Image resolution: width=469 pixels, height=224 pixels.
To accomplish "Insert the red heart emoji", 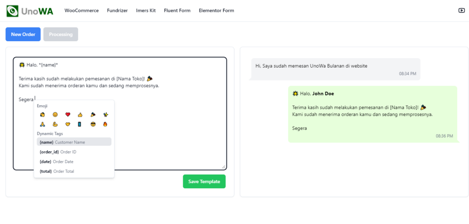I will coord(68,114).
